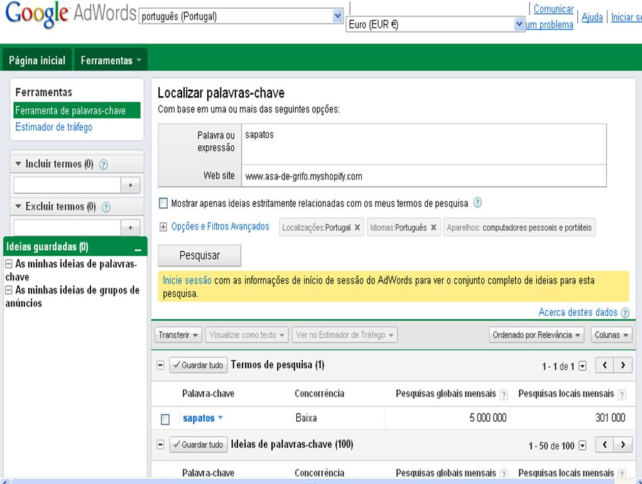This screenshot has height=484, width=642.
Task: Go to previous page of Ideias de palavras-chave
Action: (604, 444)
